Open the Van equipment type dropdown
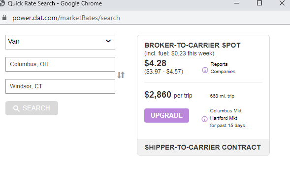Viewport: 290px width, 182px height. [x=60, y=42]
